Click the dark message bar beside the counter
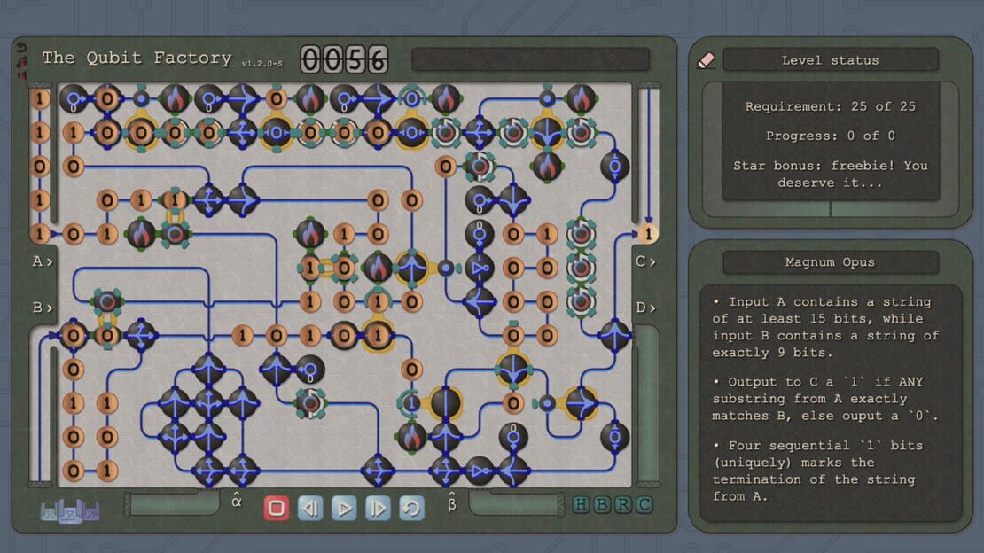The height and width of the screenshot is (553, 984). pos(530,59)
